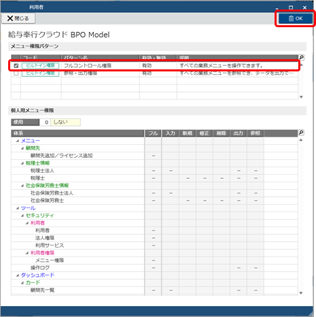316x317 pixels.
Task: Check the 参照・出力権限 row checkbox
Action: pyautogui.click(x=16, y=73)
